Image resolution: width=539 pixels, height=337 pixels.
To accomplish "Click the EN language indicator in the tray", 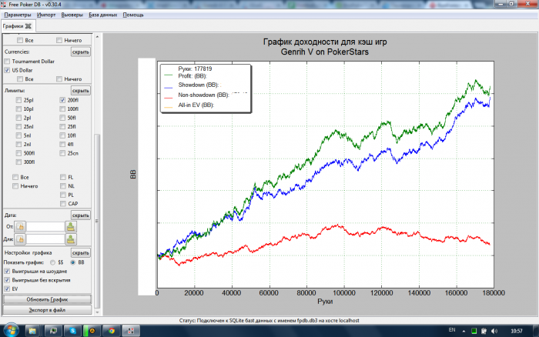I will tap(452, 330).
